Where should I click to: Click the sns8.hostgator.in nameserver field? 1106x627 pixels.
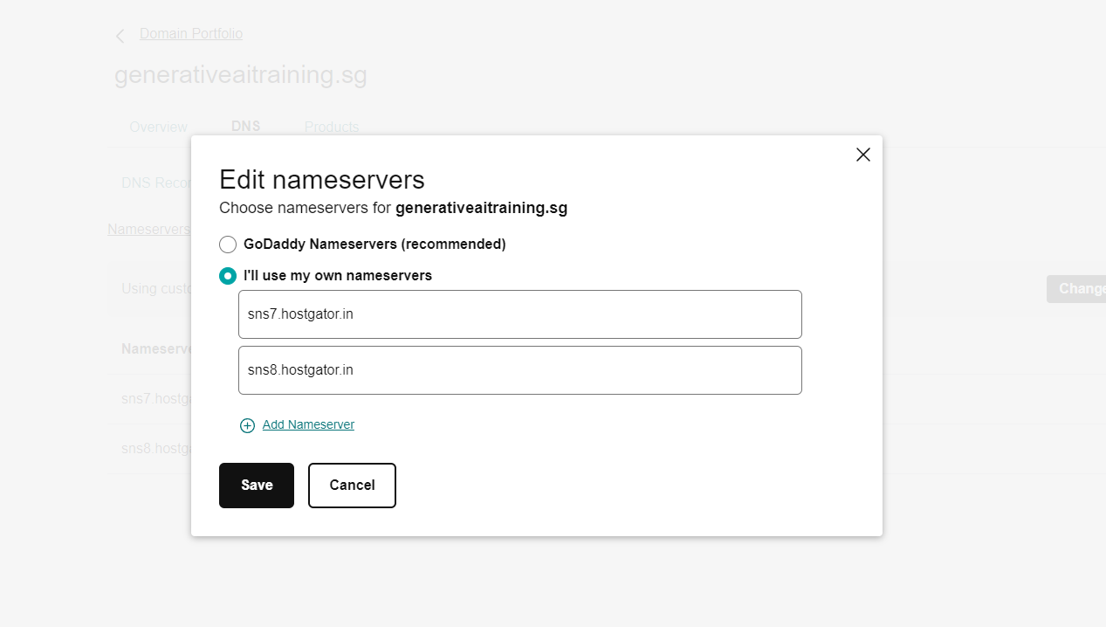click(x=520, y=370)
